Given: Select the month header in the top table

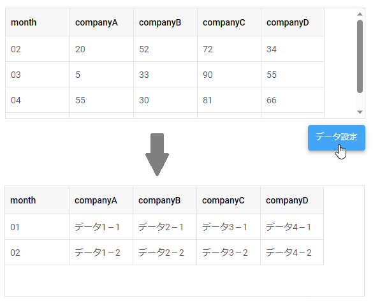Looking at the screenshot, I should point(38,22).
